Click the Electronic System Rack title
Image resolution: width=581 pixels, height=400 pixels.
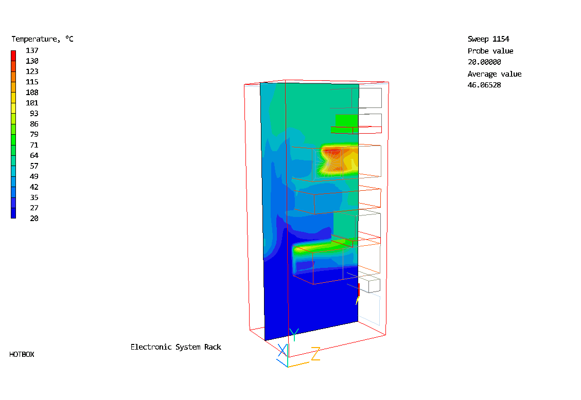pos(175,347)
